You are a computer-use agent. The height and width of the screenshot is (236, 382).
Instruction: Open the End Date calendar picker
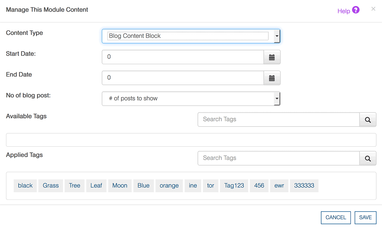point(272,78)
